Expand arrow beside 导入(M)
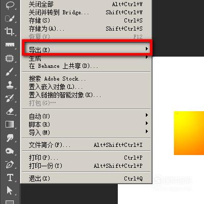This screenshot has width=204, height=204. [x=147, y=132]
